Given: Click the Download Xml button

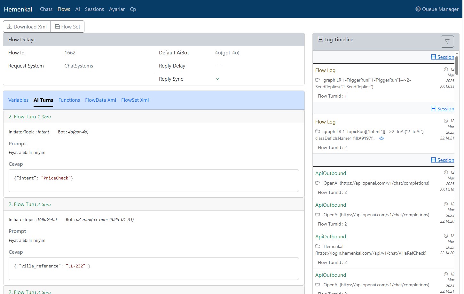Looking at the screenshot, I should point(27,27).
